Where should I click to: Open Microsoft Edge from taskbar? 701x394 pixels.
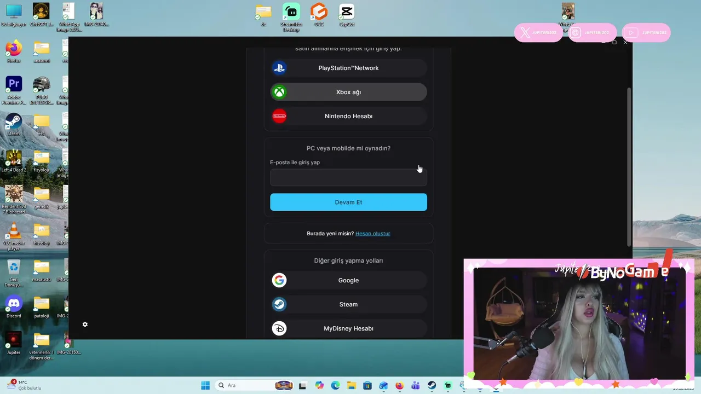335,385
